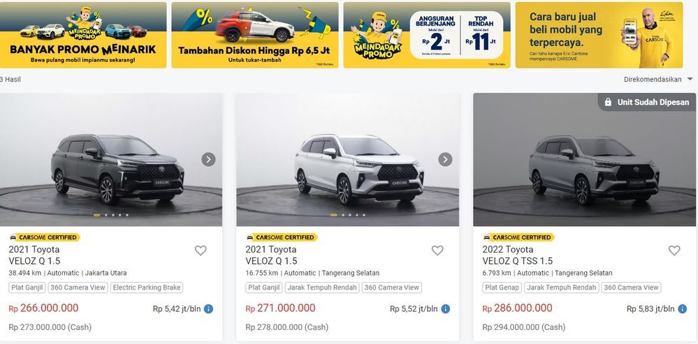Image resolution: width=698 pixels, height=344 pixels.
Task: Open installment info icon beside Rp 5,42 jt/bln
Action: click(208, 309)
